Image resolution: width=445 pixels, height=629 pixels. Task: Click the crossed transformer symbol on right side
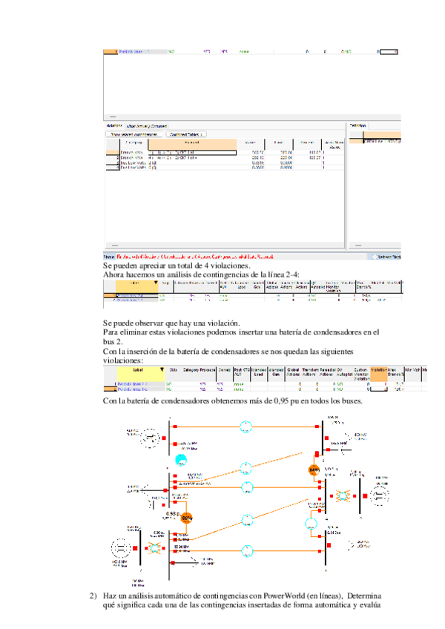tap(343, 495)
